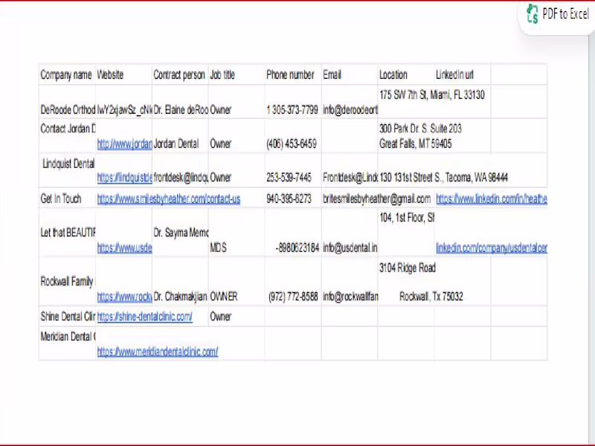Open the usdental website link
This screenshot has height=446, width=595.
click(124, 248)
